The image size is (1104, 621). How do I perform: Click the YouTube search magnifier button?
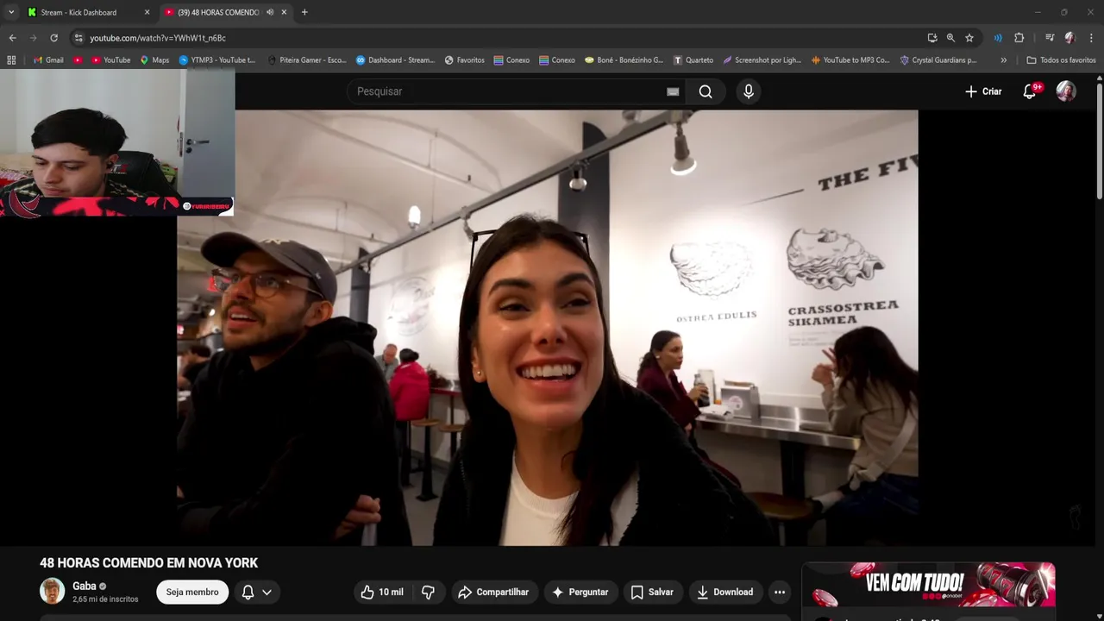coord(706,91)
